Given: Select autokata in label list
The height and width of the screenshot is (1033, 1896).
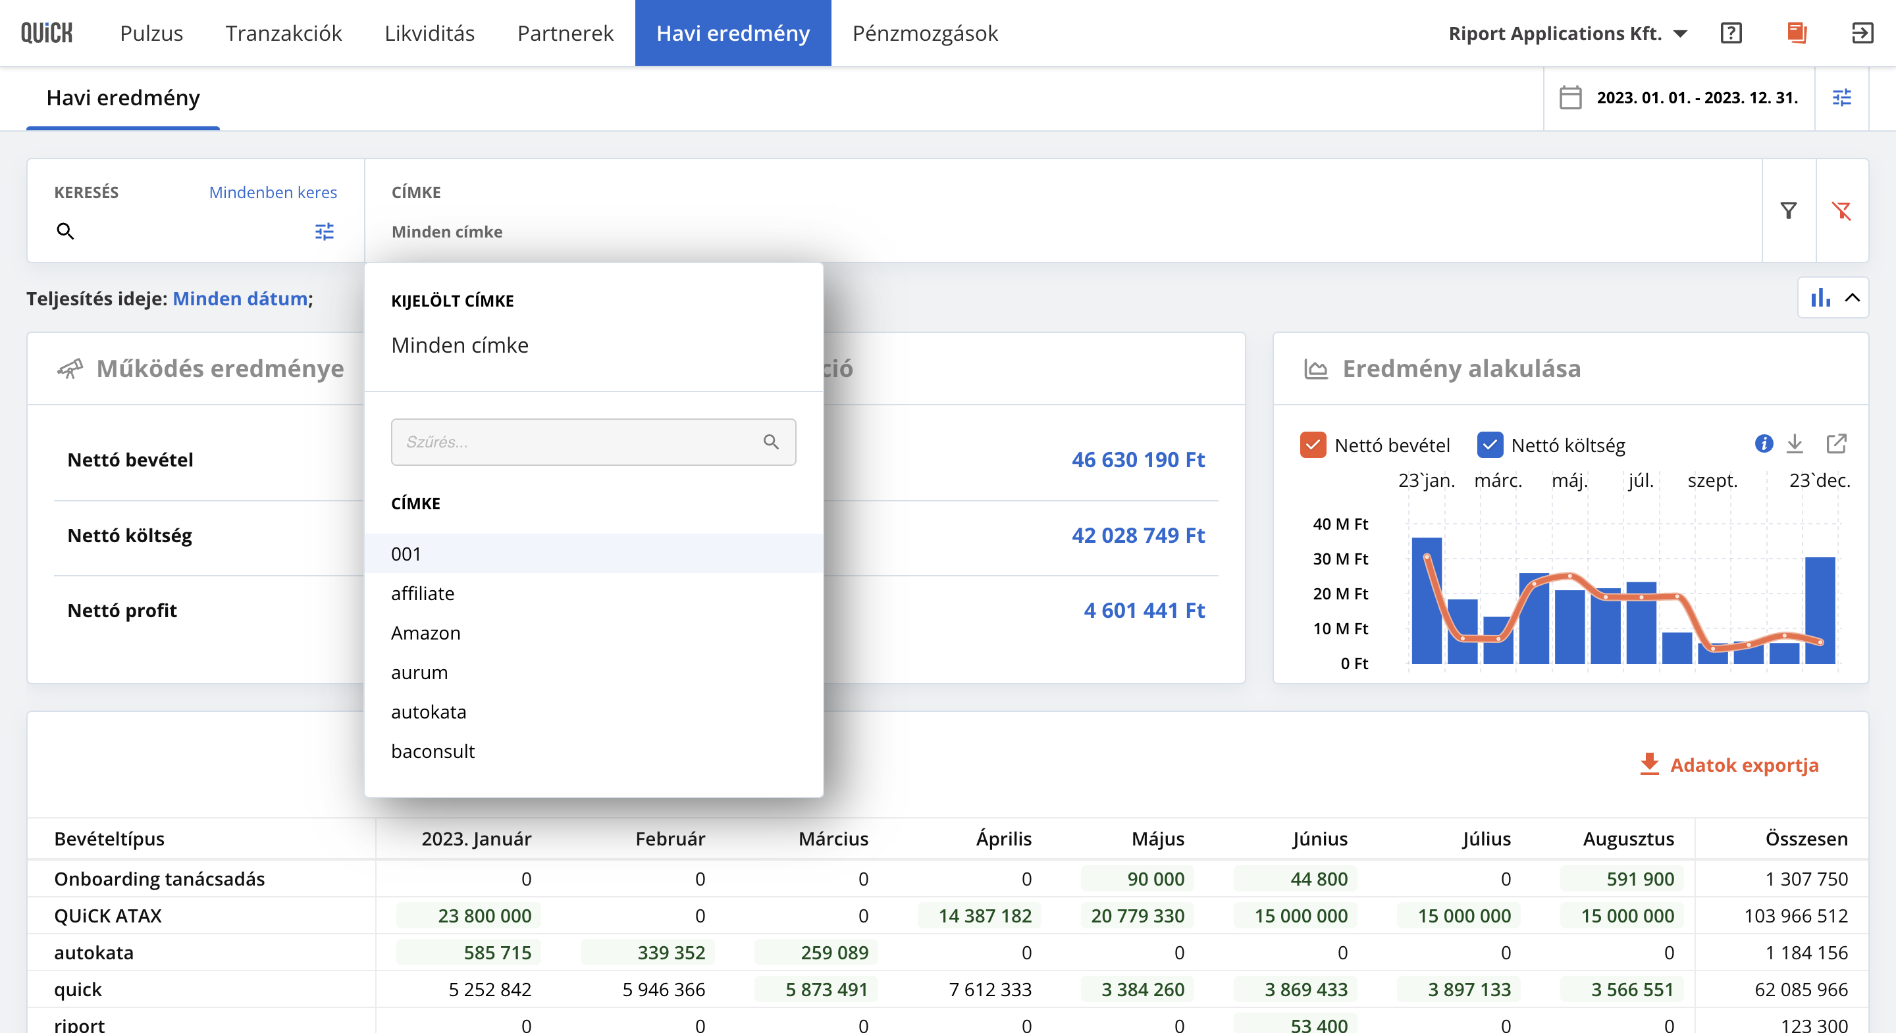Looking at the screenshot, I should [x=593, y=712].
